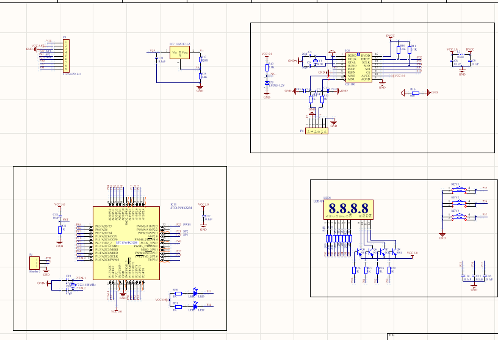Select pull-up resistor R11
Image resolution: width=498 pixels, height=340 pixels.
click(410, 50)
